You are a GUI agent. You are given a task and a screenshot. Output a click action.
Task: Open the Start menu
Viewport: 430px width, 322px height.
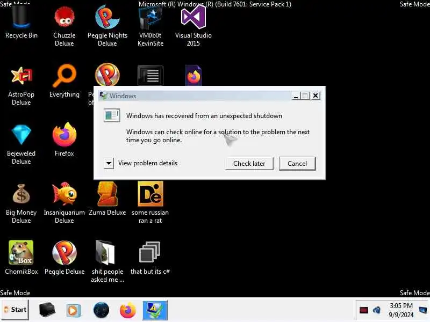click(15, 310)
